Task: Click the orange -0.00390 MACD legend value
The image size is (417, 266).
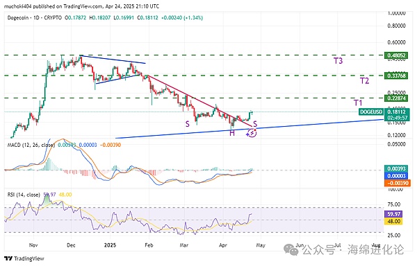Action: click(x=110, y=145)
